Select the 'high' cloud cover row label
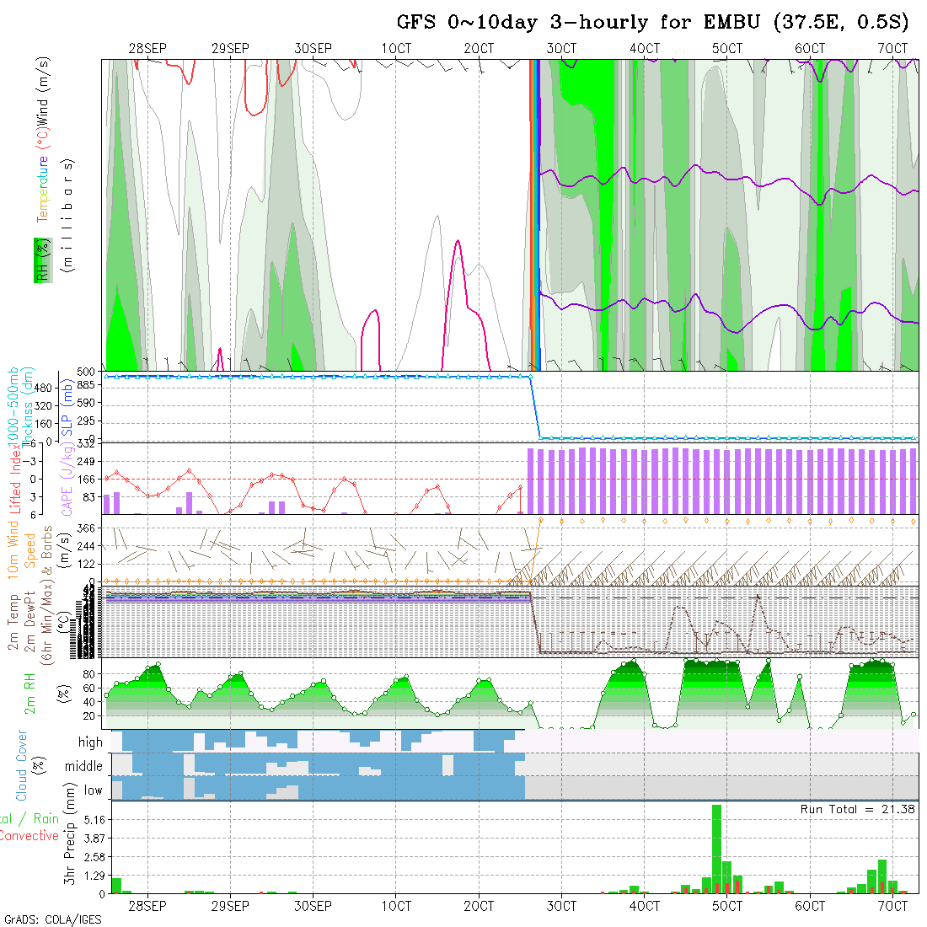 tap(90, 742)
